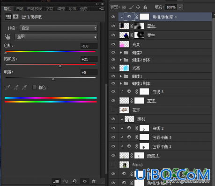Switch to the 画笔预设 tab
This screenshot has height=186, width=215.
[35, 9]
